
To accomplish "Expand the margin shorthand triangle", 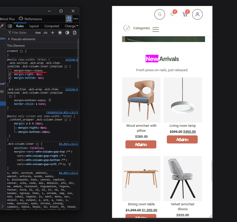I will [27, 124].
